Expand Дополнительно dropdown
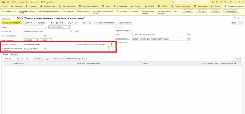 (x=125, y=23)
